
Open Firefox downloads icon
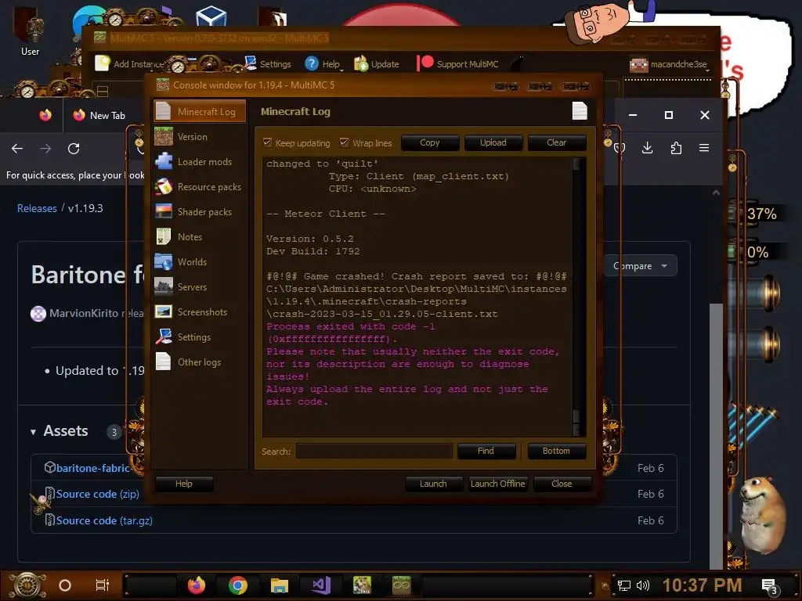pos(647,148)
